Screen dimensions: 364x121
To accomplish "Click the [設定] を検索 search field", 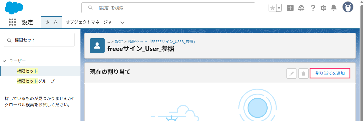I will (168, 8).
